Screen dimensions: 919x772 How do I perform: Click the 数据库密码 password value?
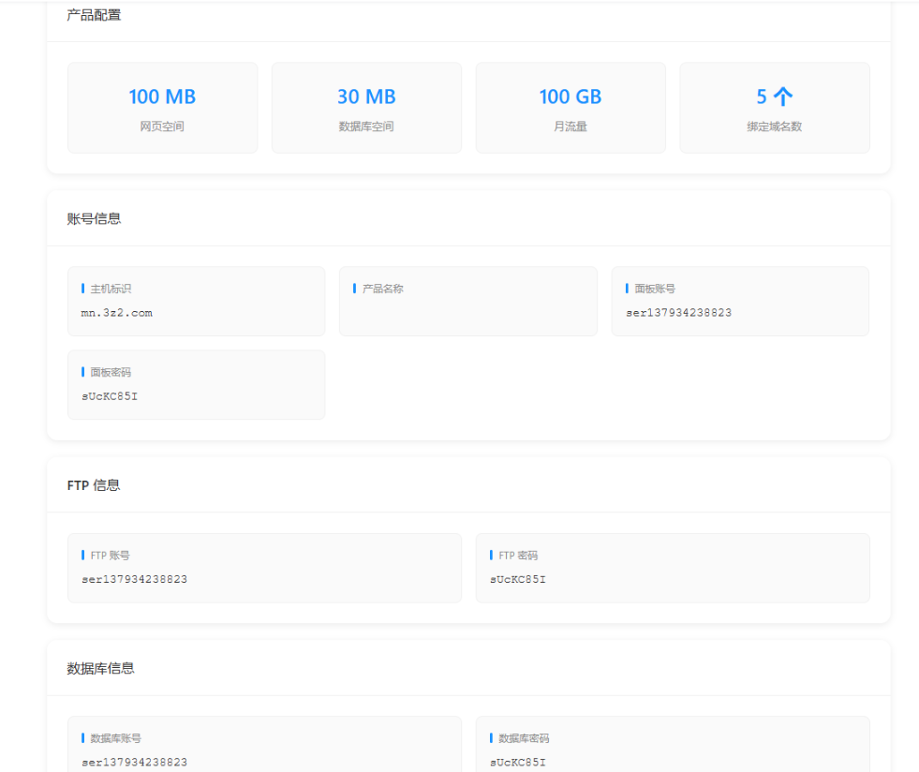coord(518,762)
